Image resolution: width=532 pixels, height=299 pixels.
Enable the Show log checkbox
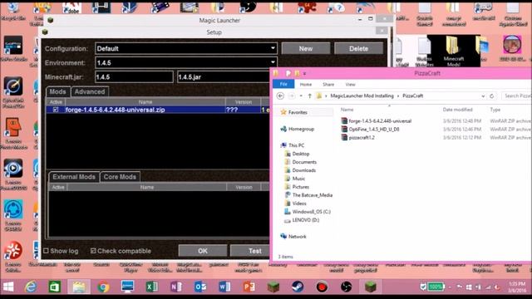(x=47, y=251)
